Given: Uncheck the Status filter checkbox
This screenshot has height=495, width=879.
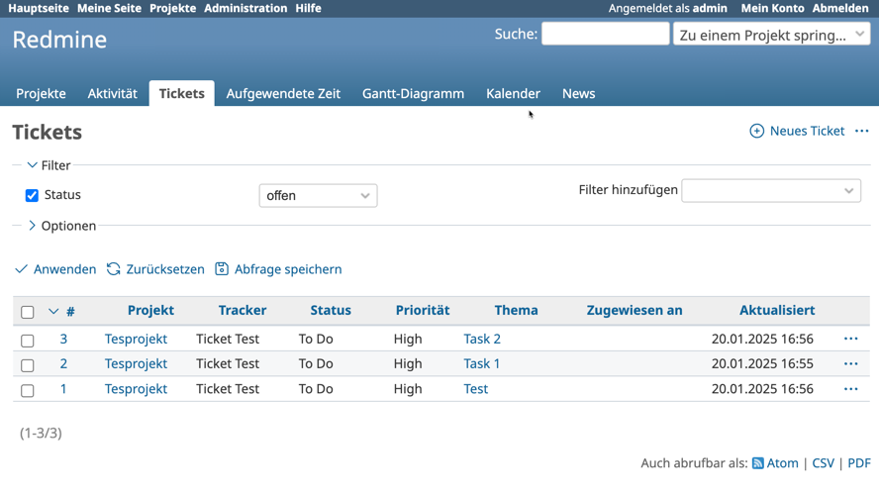Looking at the screenshot, I should pos(32,195).
